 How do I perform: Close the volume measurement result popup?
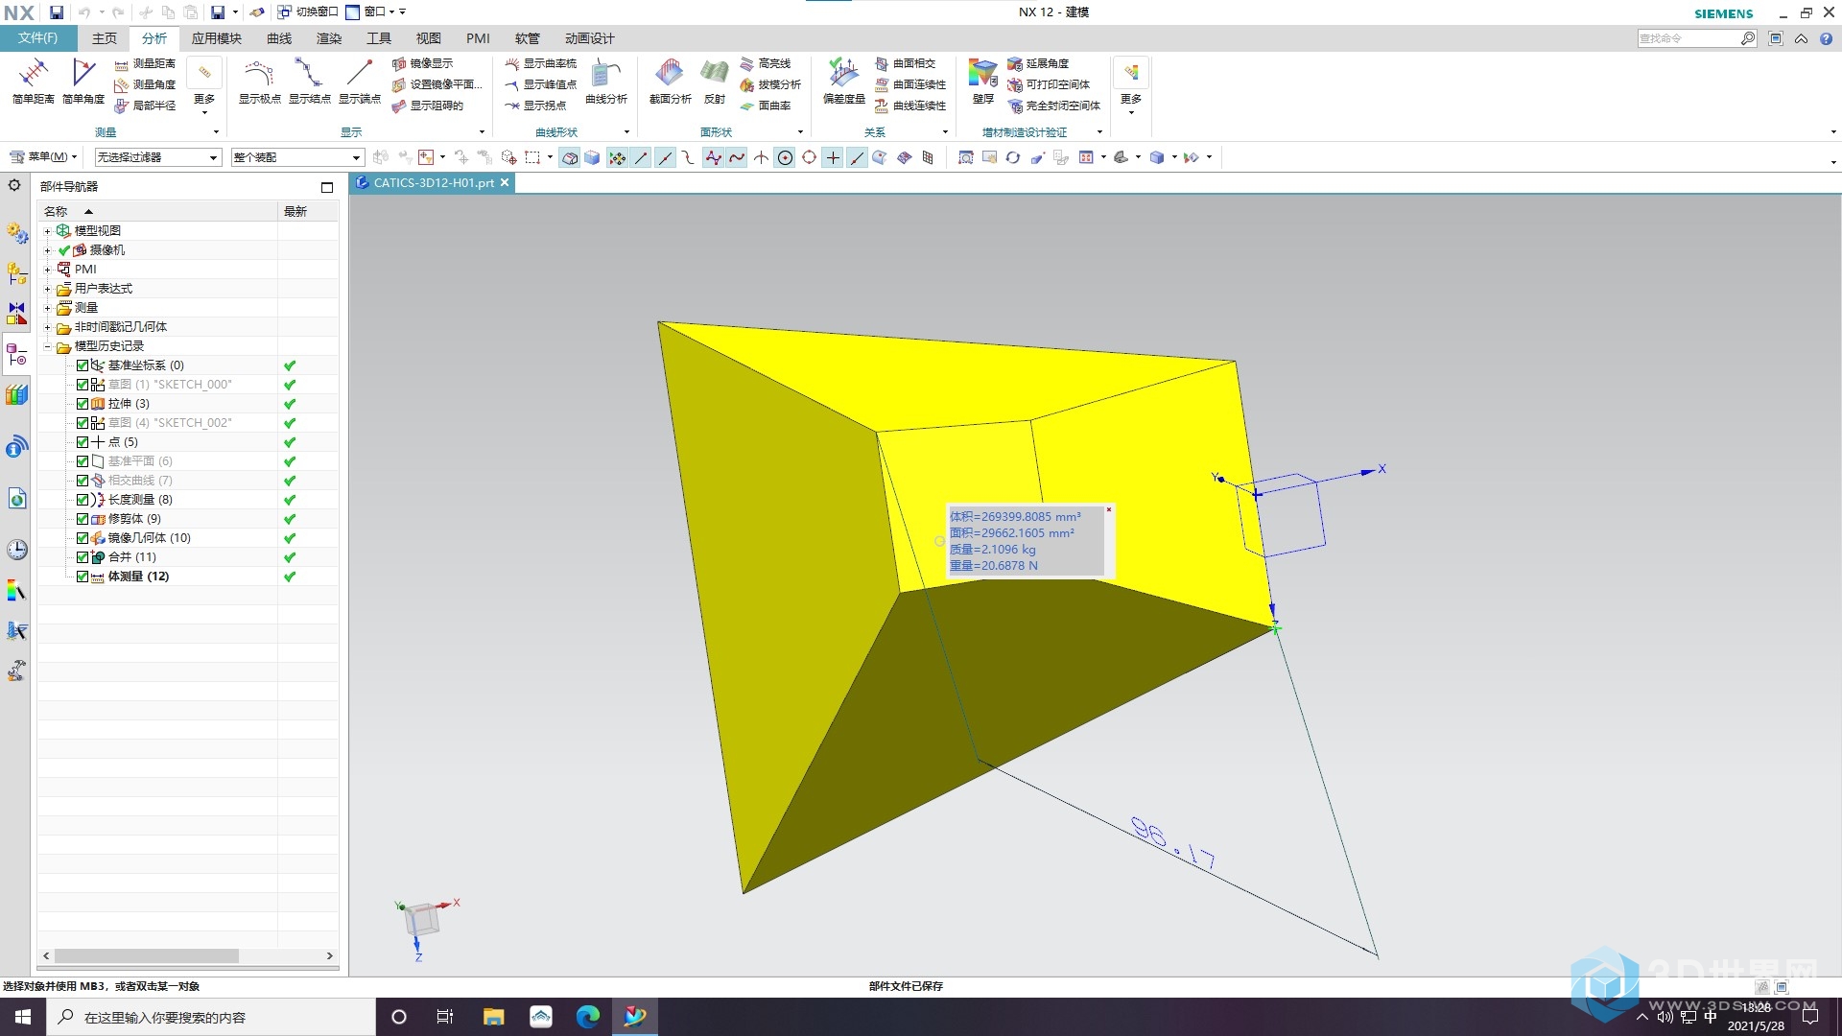pyautogui.click(x=1108, y=509)
